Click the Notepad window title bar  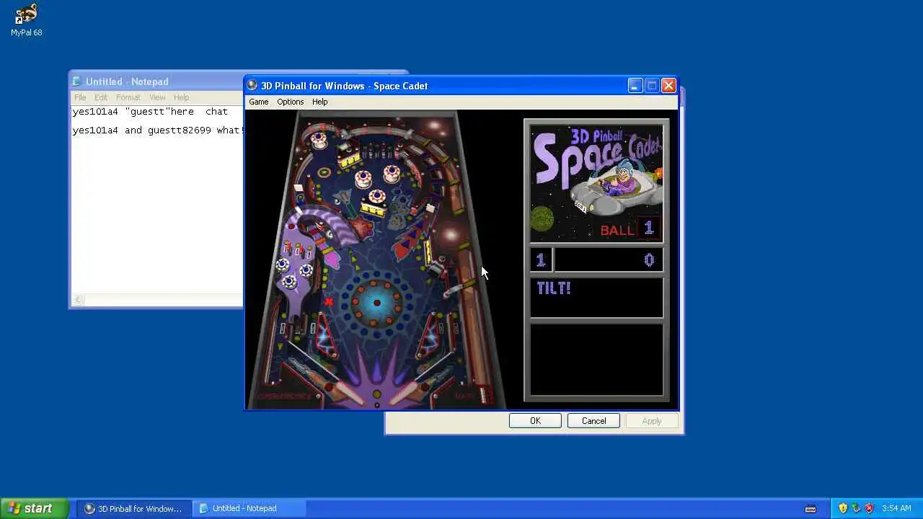[x=156, y=81]
